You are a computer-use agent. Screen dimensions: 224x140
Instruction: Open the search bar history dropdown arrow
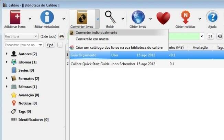point(202,36)
